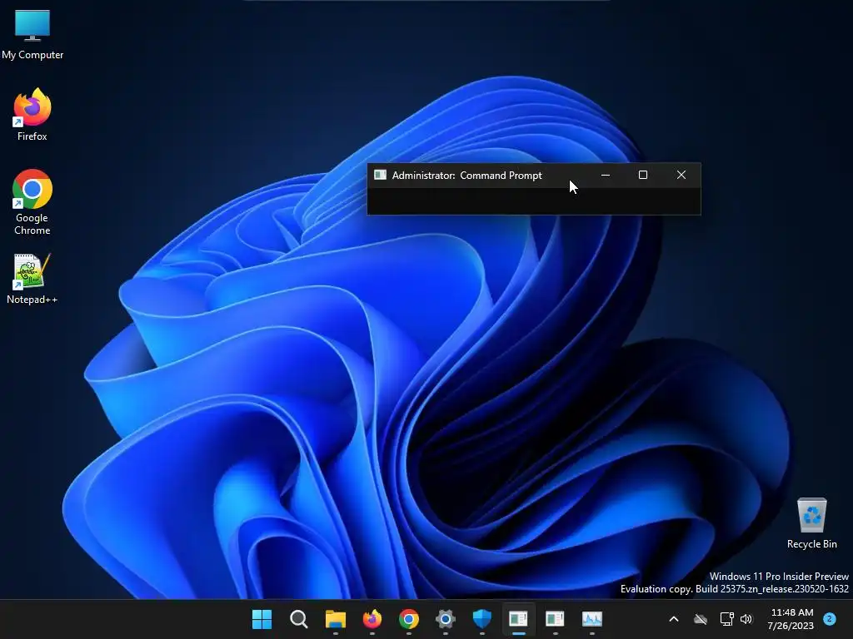Open the volume speaker tray icon
Screen dimensions: 853x639
pyautogui.click(x=746, y=619)
